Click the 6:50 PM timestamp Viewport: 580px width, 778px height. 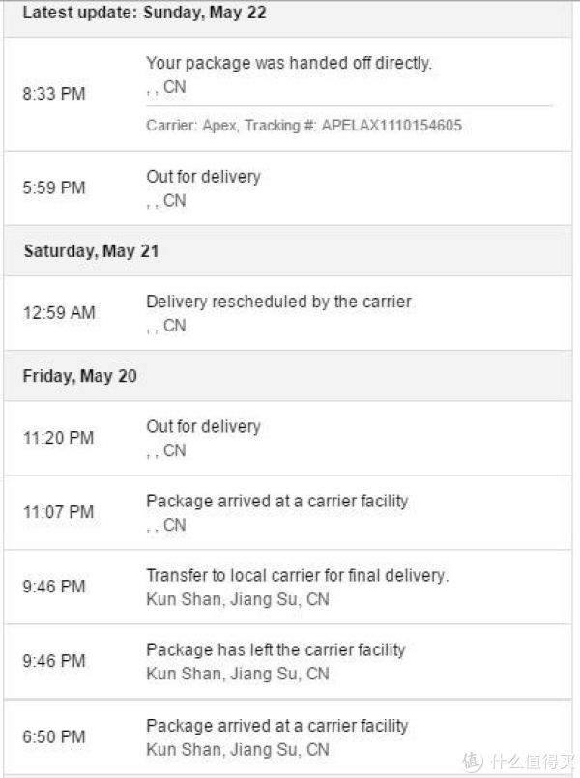coord(54,736)
